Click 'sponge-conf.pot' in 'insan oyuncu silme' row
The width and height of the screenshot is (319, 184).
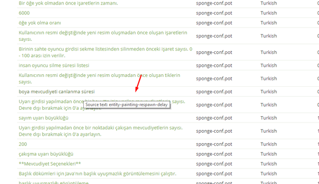[214, 65]
